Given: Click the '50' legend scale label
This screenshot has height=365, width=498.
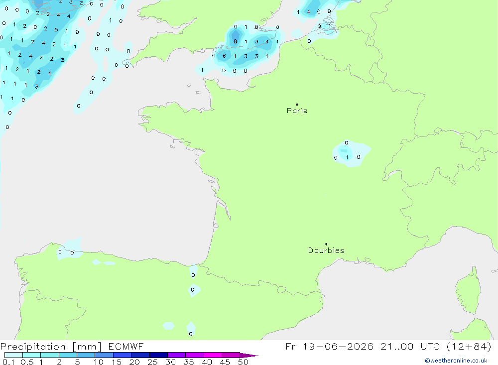Looking at the screenshot, I should 243,362.
